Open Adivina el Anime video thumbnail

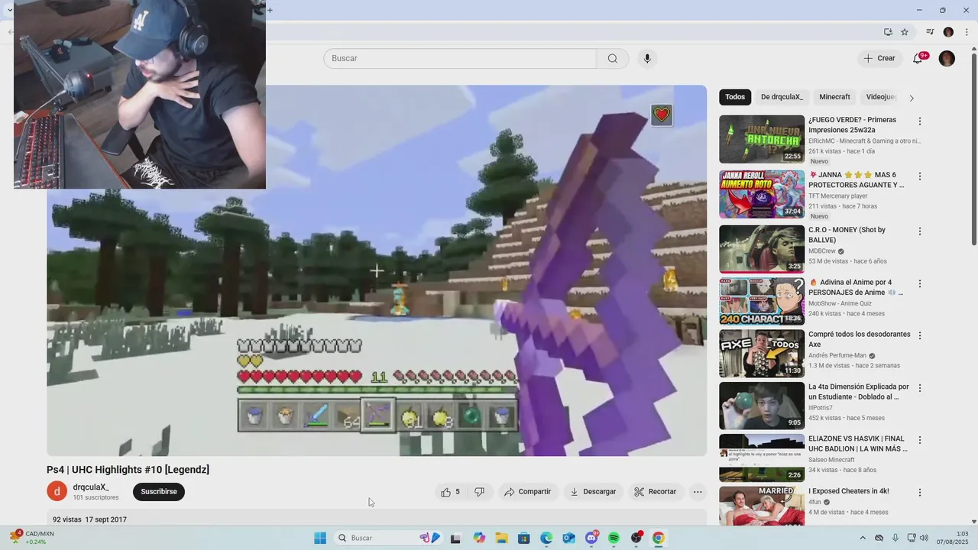pos(762,301)
